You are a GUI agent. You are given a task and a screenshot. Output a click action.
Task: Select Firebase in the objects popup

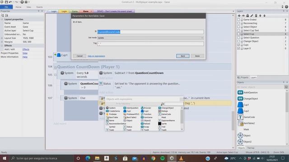click(111, 114)
